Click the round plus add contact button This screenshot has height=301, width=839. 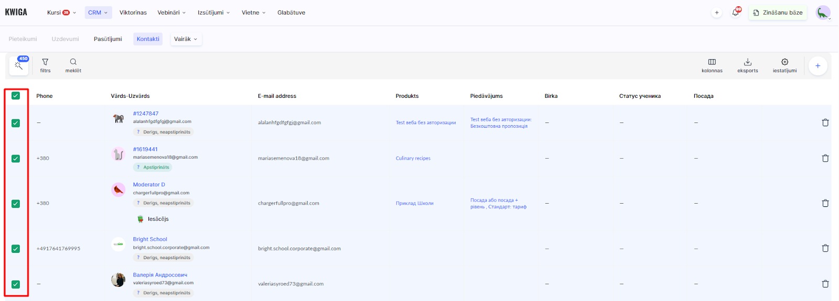[818, 66]
